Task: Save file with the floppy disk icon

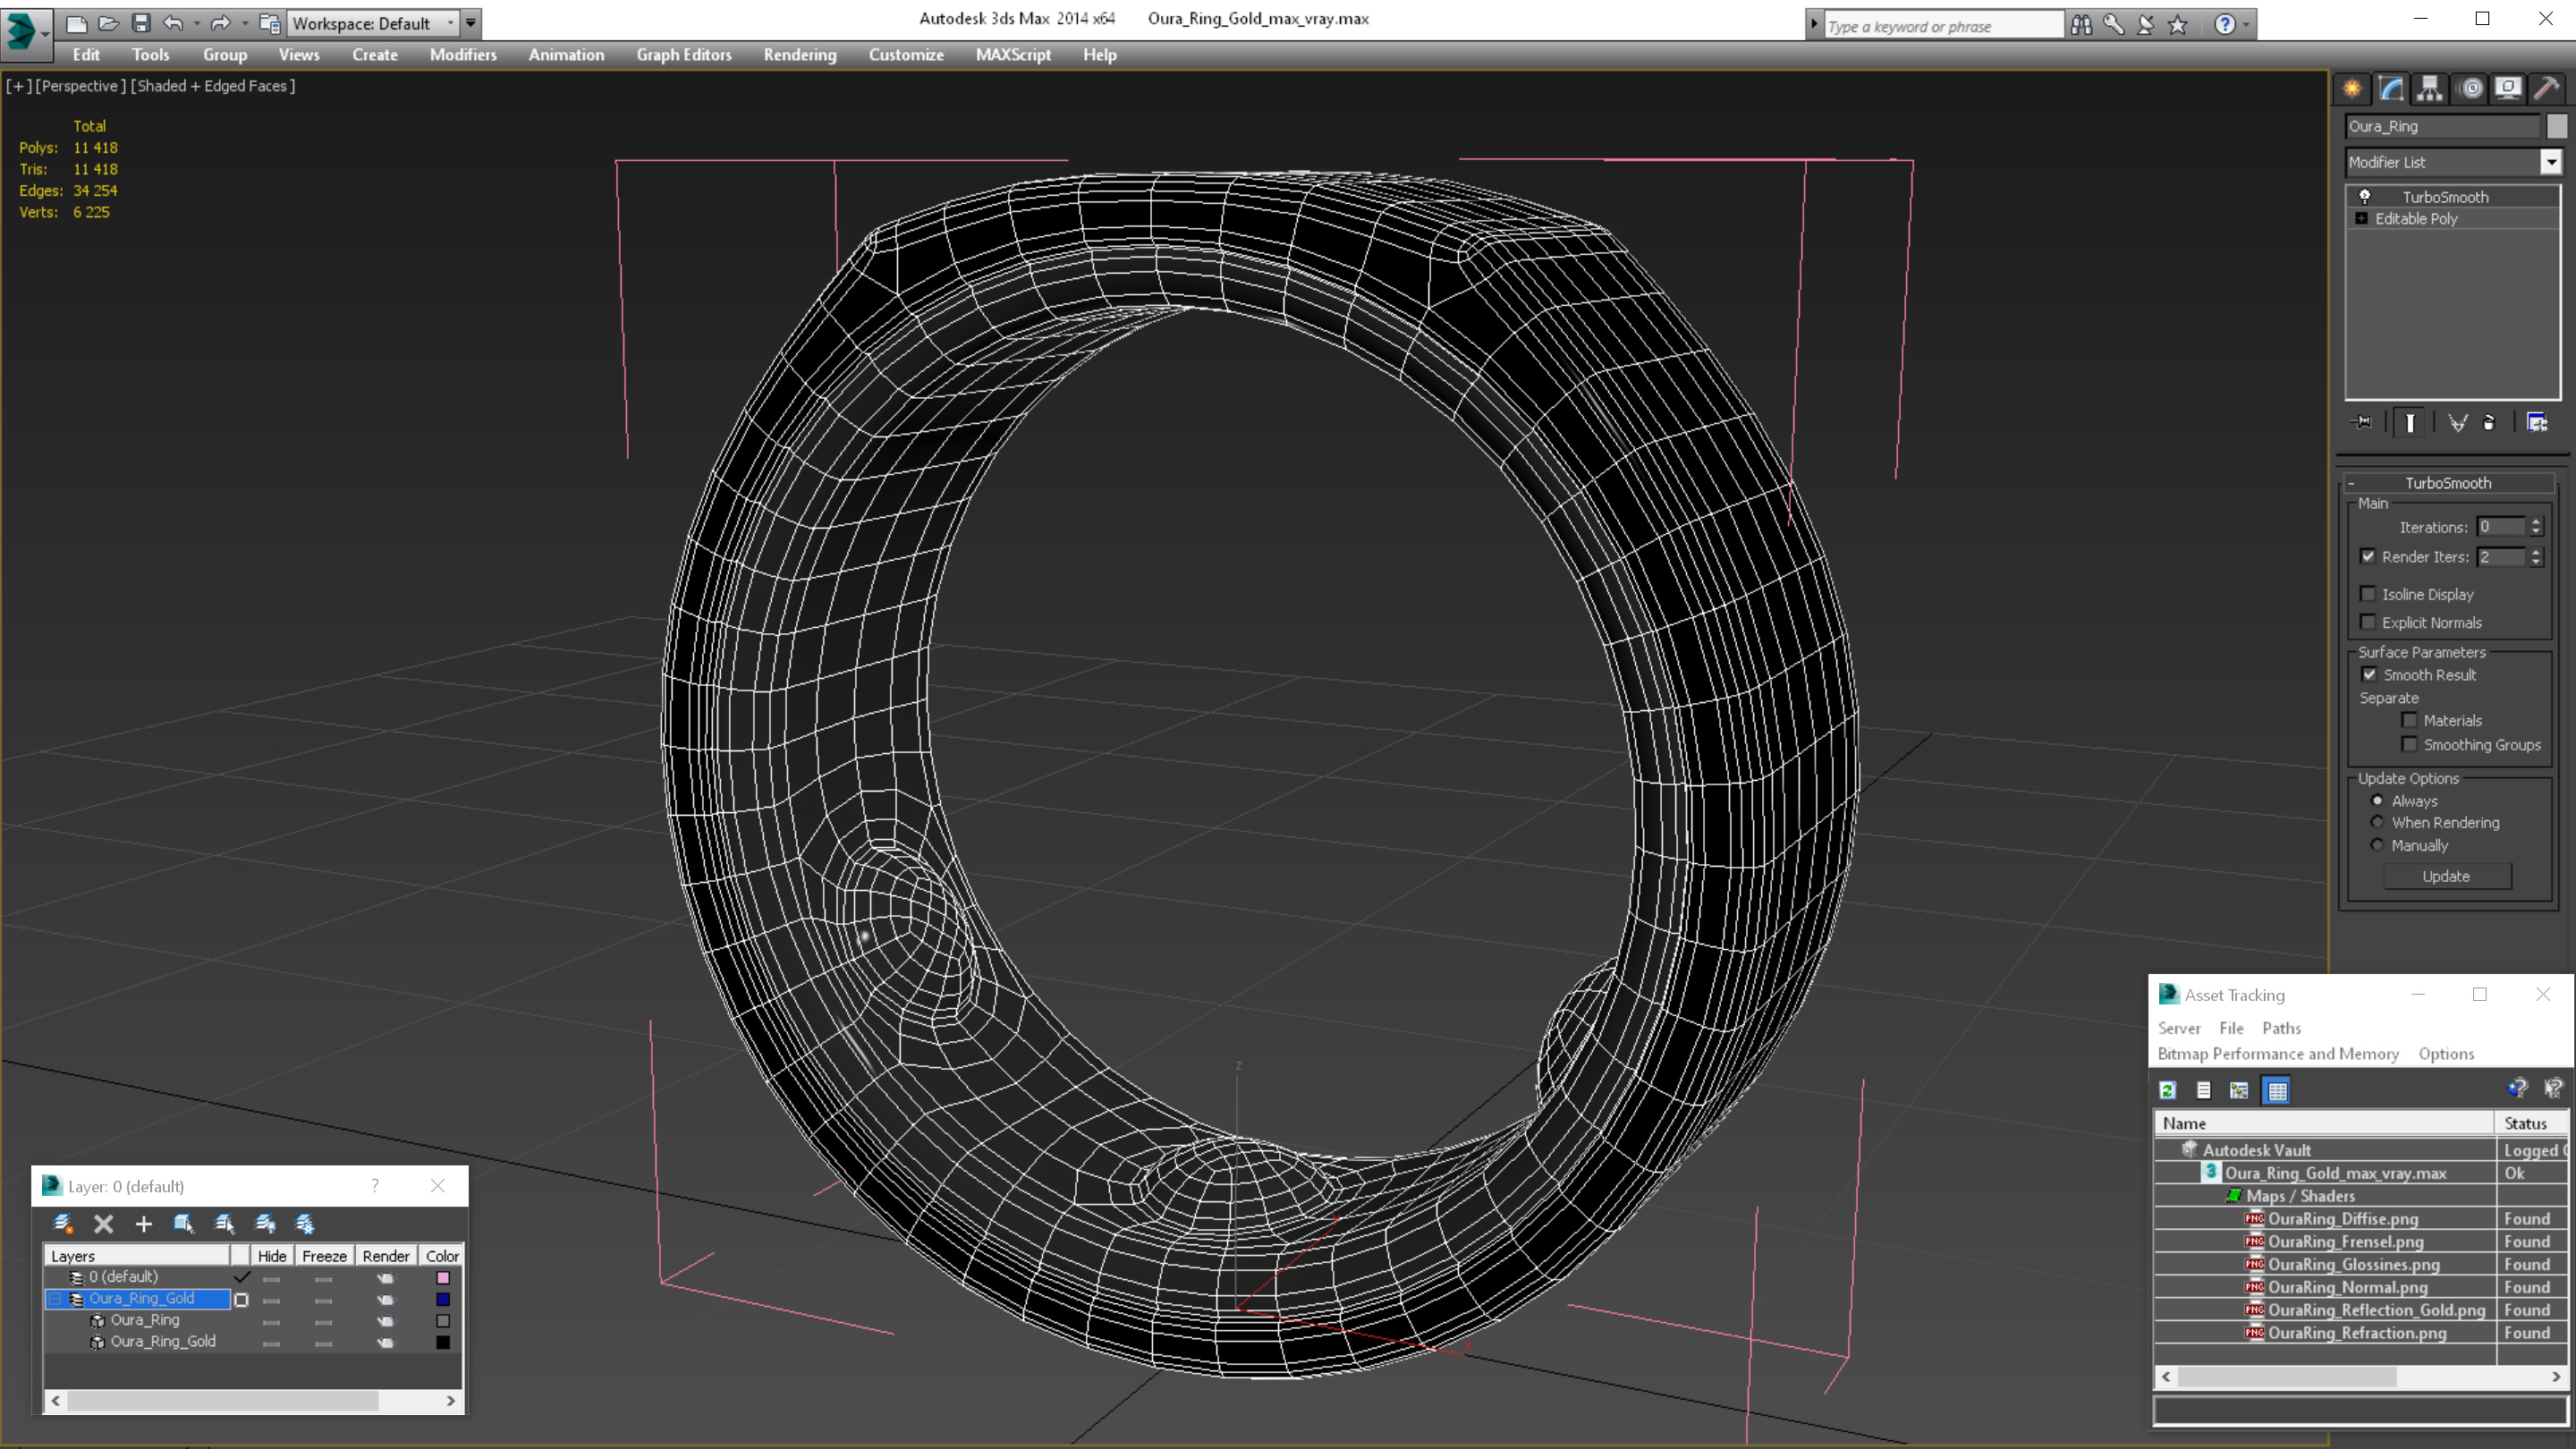Action: [141, 23]
